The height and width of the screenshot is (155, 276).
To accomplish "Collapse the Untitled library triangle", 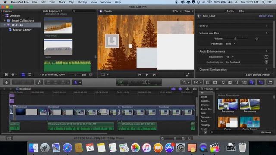I will point(3,15).
